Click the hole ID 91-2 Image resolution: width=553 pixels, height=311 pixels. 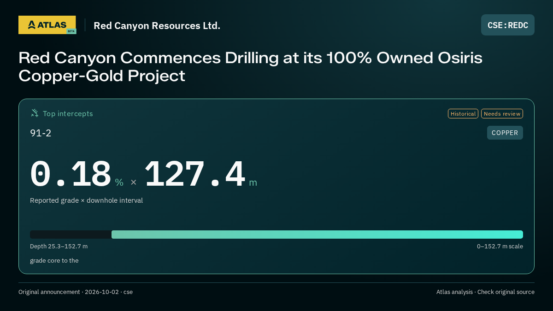point(41,133)
